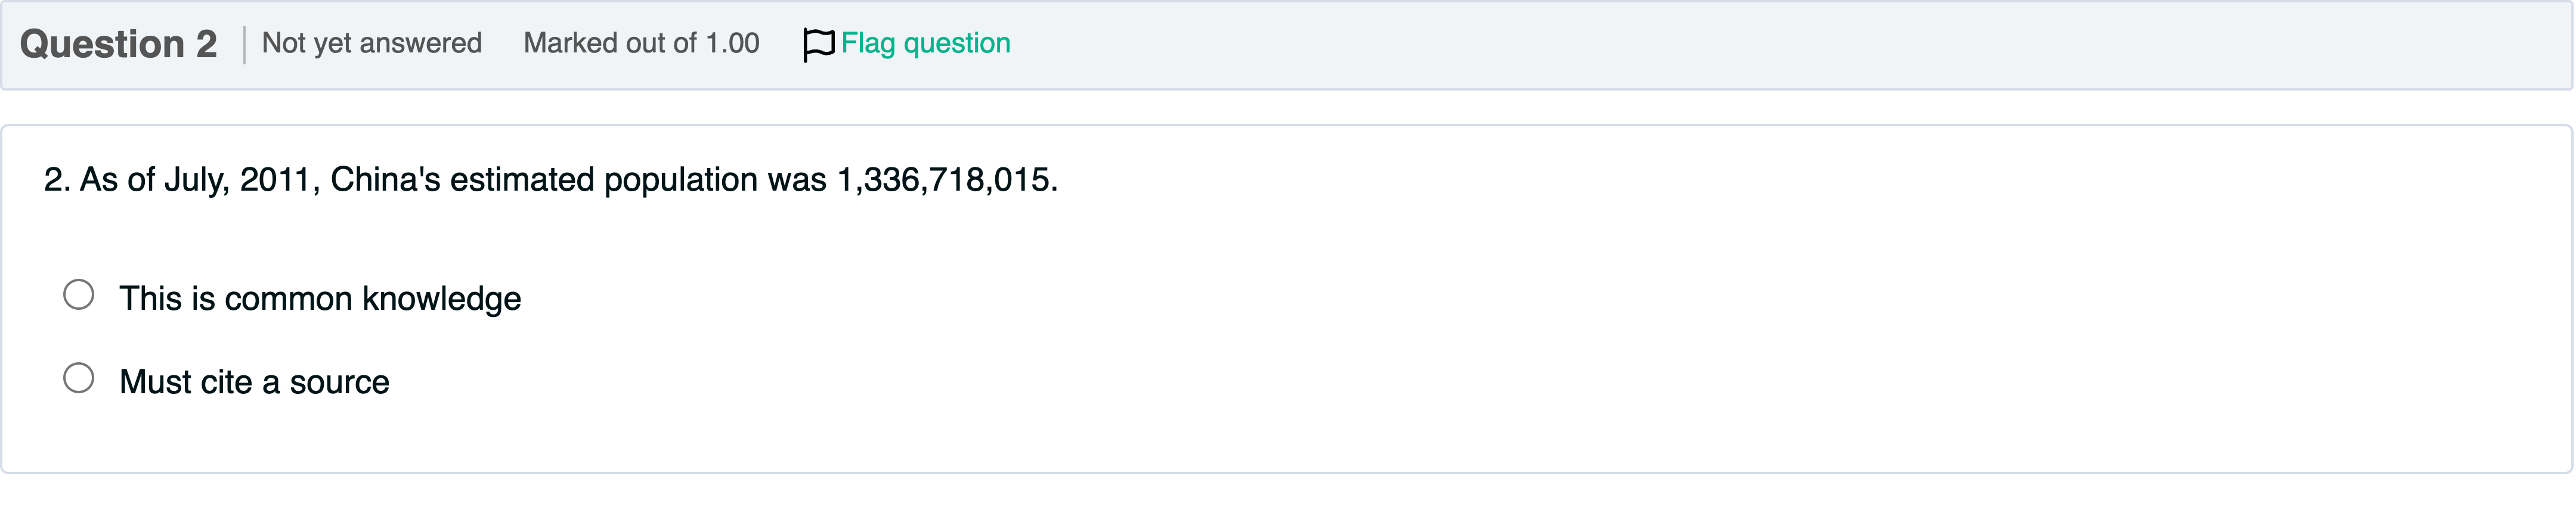
Task: Click the word "source" in the second option
Action: tap(339, 382)
